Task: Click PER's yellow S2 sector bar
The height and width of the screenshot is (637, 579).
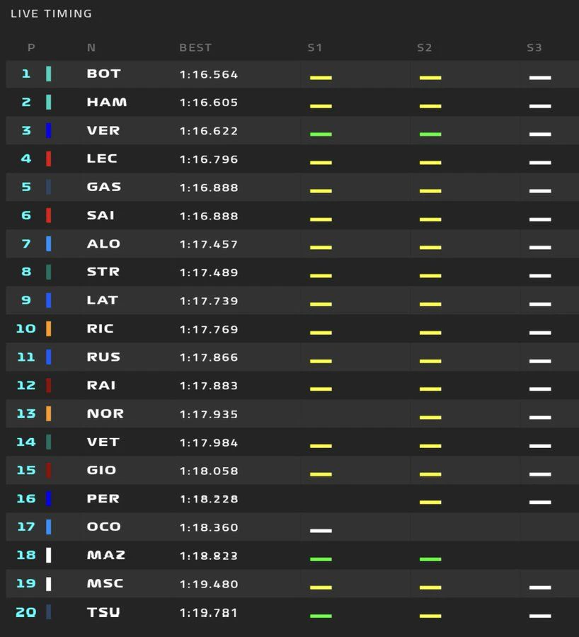Action: 430,502
